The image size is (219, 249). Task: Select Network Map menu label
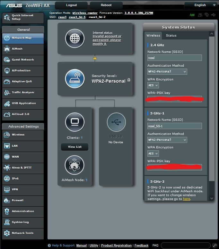(x=22, y=38)
